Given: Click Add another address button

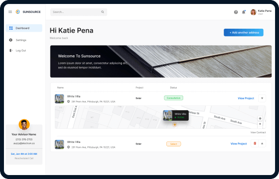Looking at the screenshot, I should 243,33.
